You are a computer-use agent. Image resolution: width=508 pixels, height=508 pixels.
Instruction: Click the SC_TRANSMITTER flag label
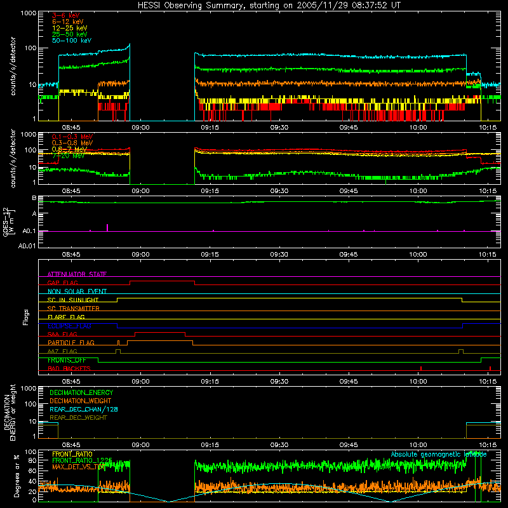(73, 309)
